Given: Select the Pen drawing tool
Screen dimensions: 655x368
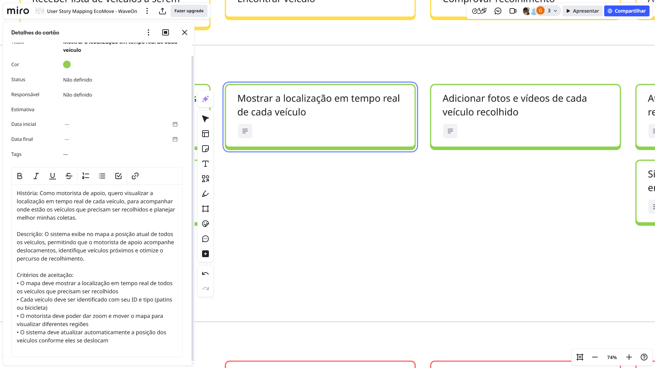Looking at the screenshot, I should (x=205, y=194).
